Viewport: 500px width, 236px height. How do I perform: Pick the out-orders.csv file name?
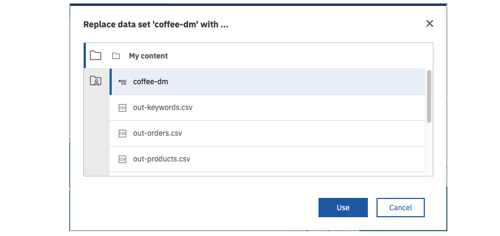(x=157, y=133)
